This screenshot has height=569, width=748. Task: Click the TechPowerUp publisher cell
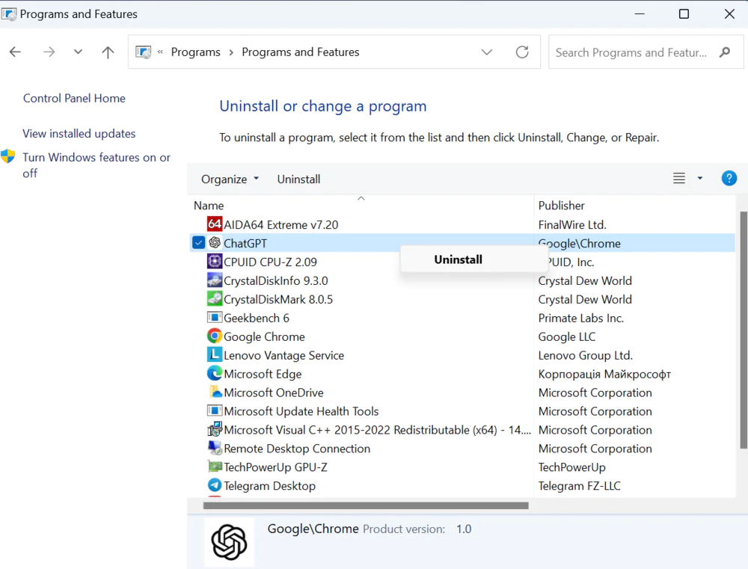(x=572, y=467)
